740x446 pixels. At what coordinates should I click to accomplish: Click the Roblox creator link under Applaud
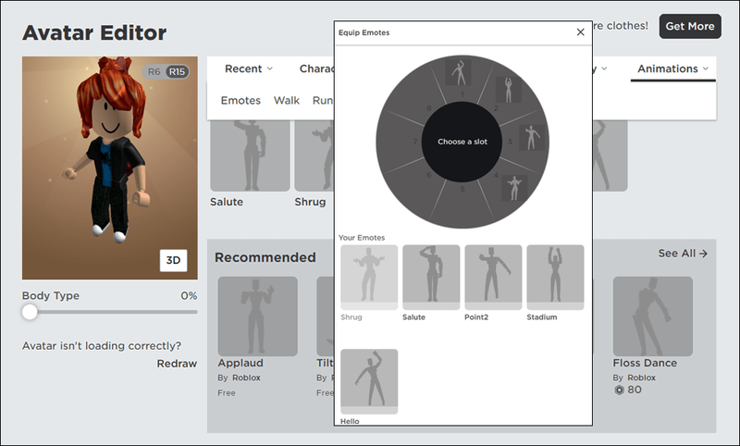point(246,378)
